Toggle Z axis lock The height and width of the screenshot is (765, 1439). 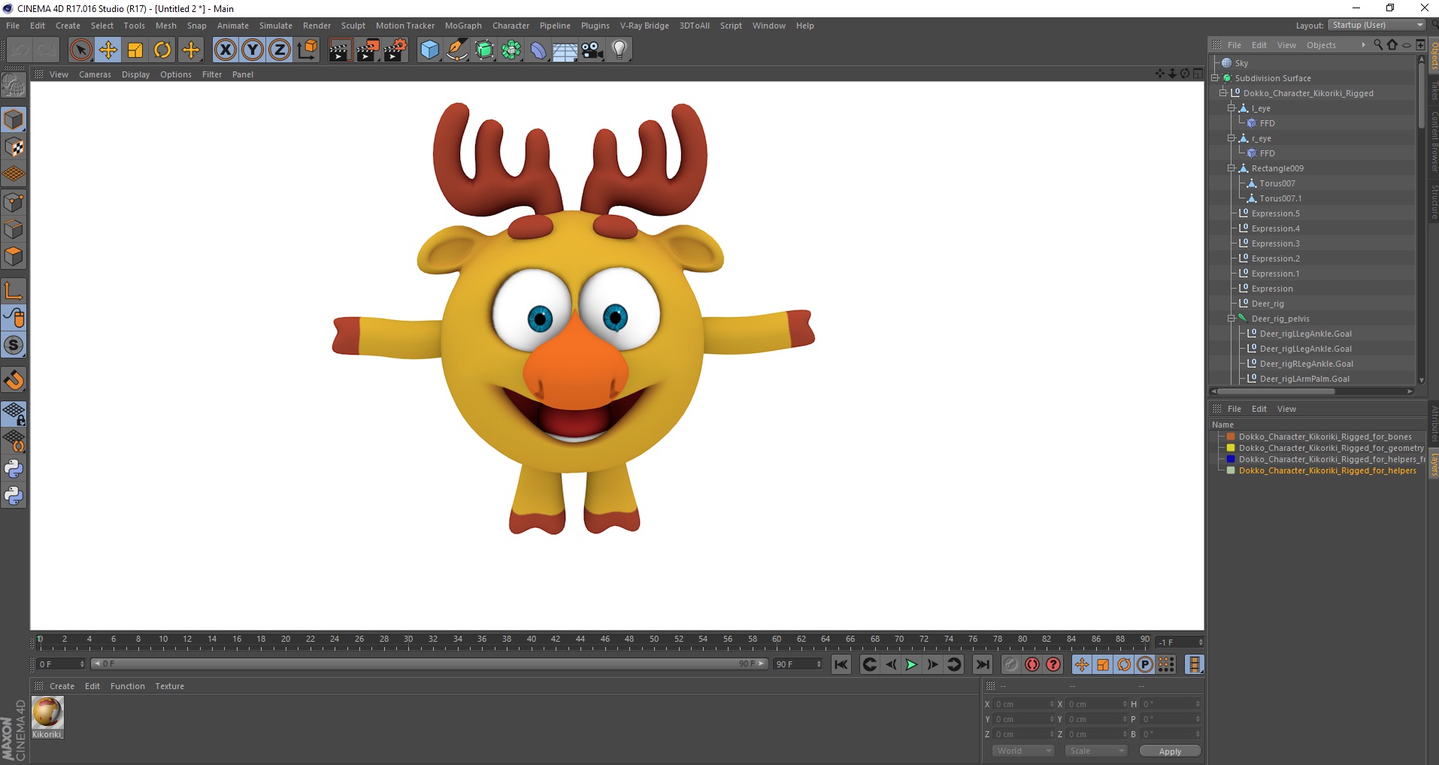[x=280, y=50]
